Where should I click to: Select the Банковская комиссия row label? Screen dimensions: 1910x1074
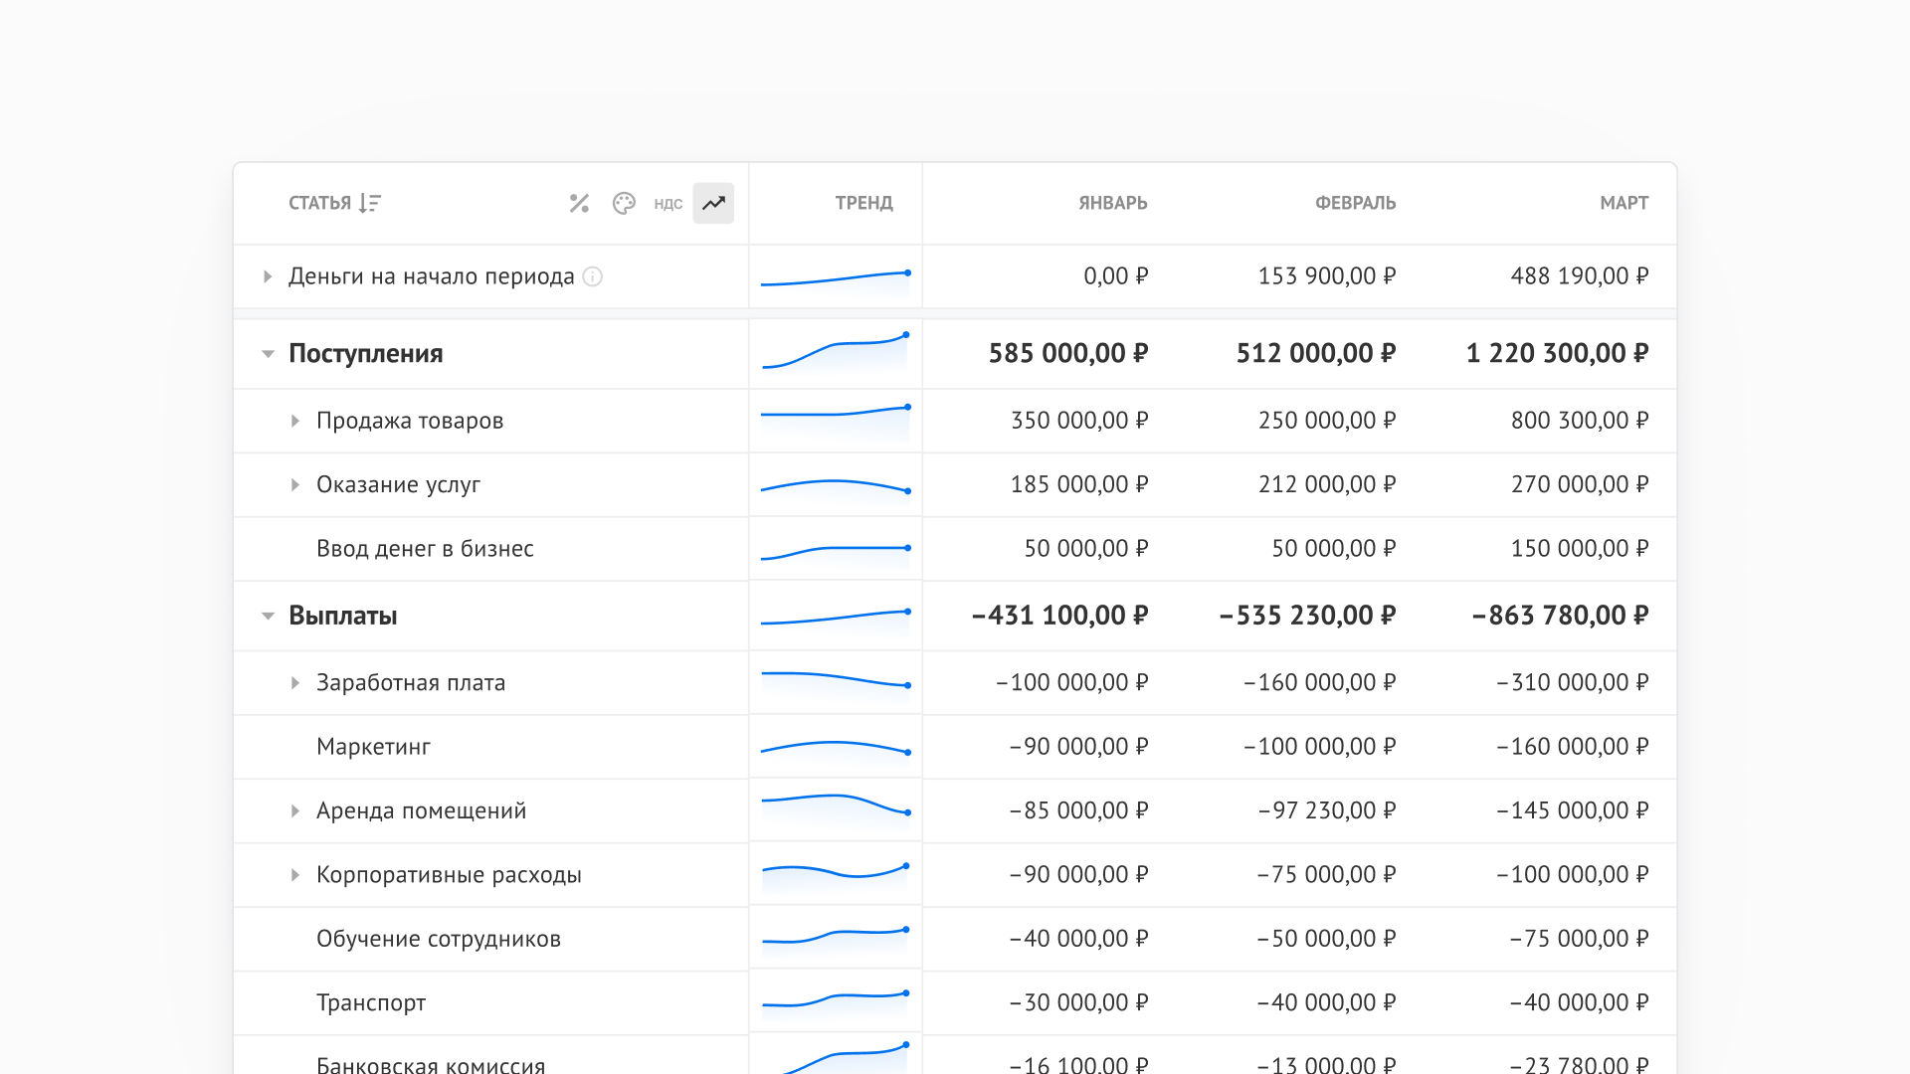pyautogui.click(x=431, y=1064)
